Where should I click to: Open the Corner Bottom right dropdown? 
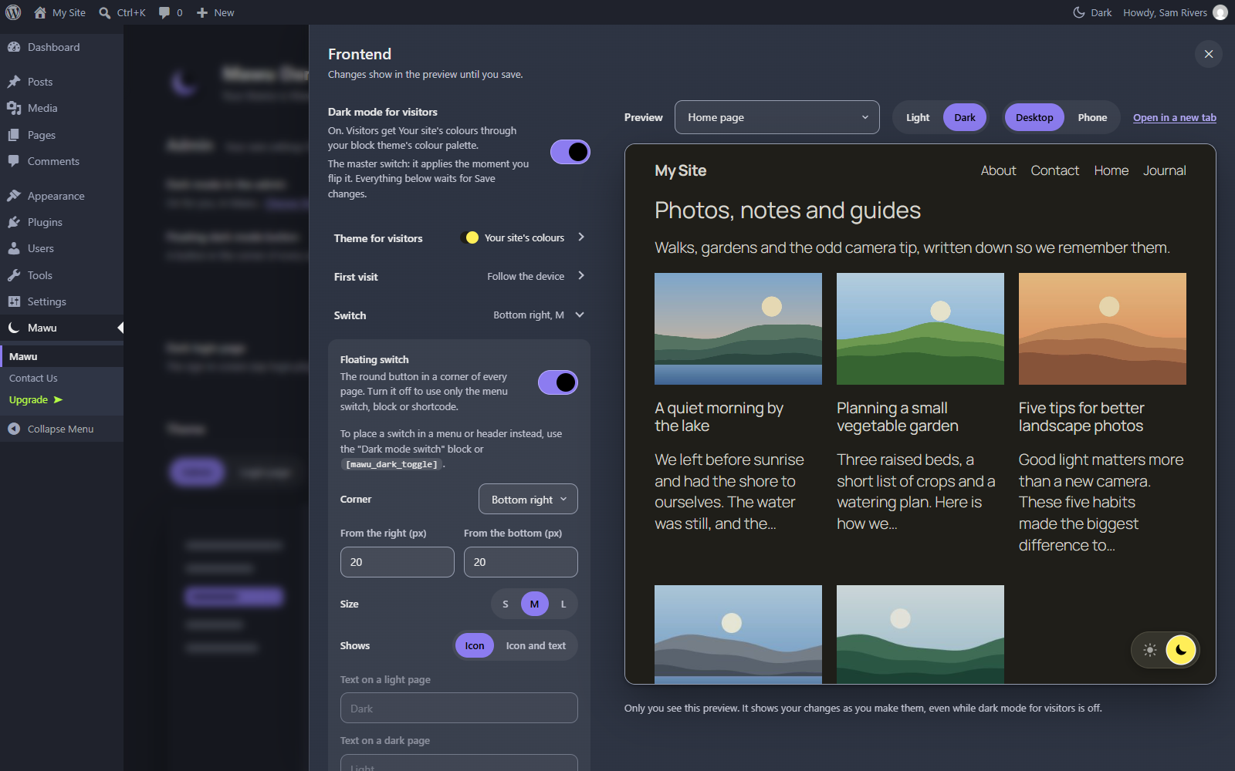tap(528, 499)
